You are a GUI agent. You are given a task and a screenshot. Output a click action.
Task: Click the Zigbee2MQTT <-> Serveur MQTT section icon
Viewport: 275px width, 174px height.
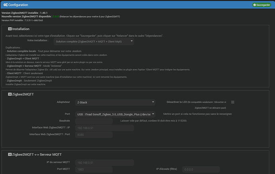pos(10,155)
